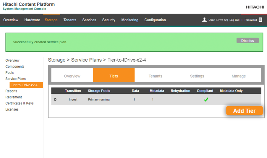Click the Hitachi logo in the top right
Image resolution: width=267 pixels, height=158 pixels.
coord(255,7)
